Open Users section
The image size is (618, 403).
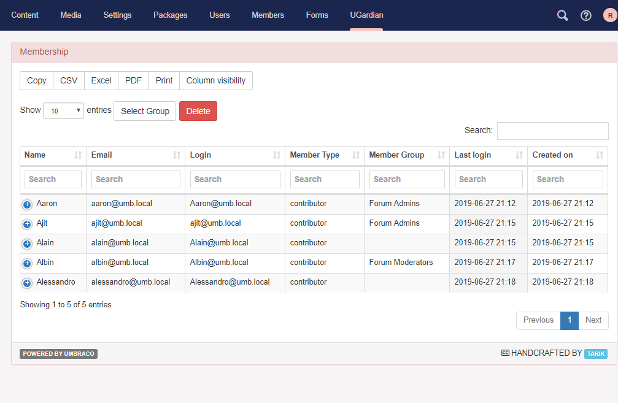pos(220,15)
